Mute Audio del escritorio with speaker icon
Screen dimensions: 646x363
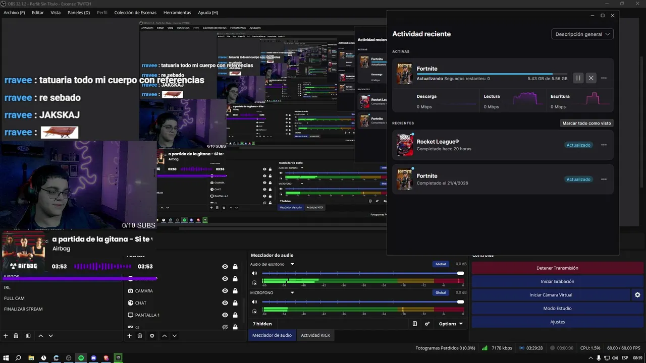pyautogui.click(x=254, y=273)
